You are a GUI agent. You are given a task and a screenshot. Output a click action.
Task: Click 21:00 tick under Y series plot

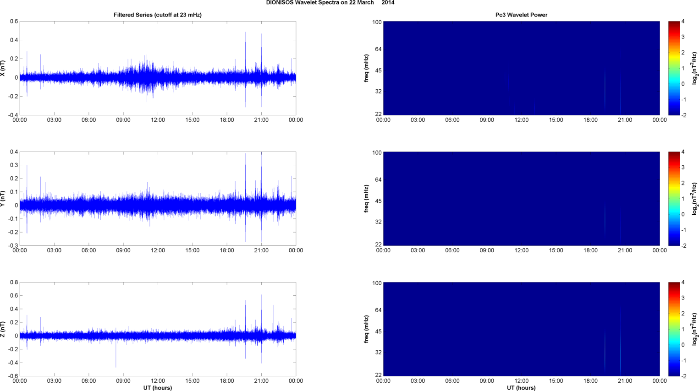tap(261, 250)
